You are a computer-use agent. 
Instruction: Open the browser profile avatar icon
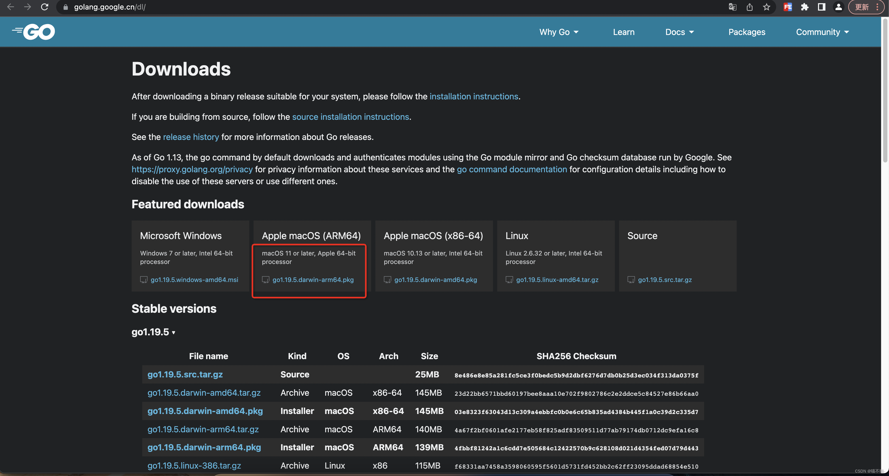point(838,7)
